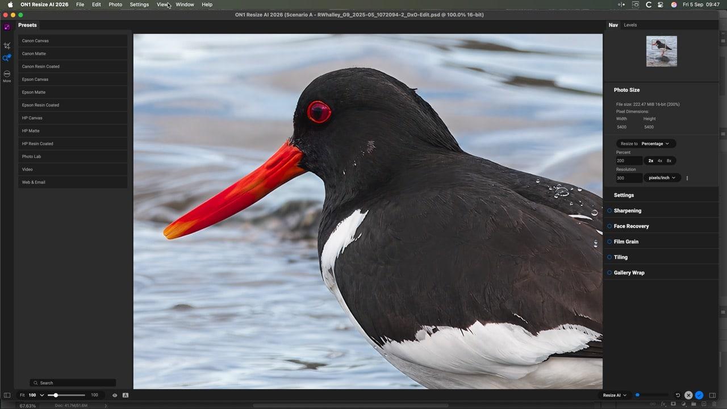
Task: Choose the 4x resize button
Action: [x=659, y=161]
